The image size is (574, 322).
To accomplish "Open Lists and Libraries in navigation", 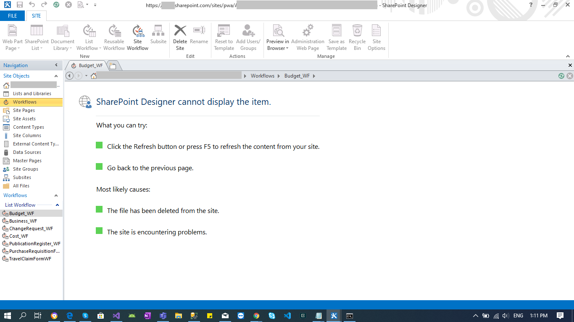I will coord(32,93).
